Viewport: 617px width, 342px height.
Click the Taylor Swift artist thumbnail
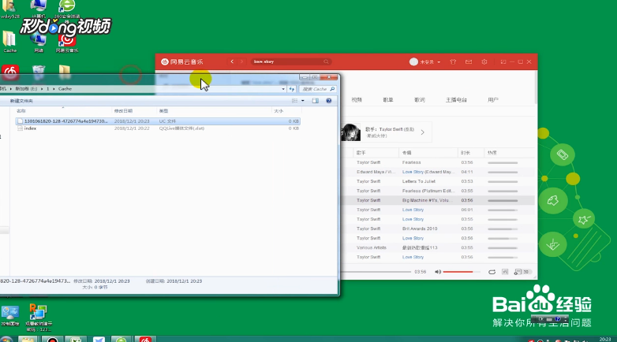(350, 132)
